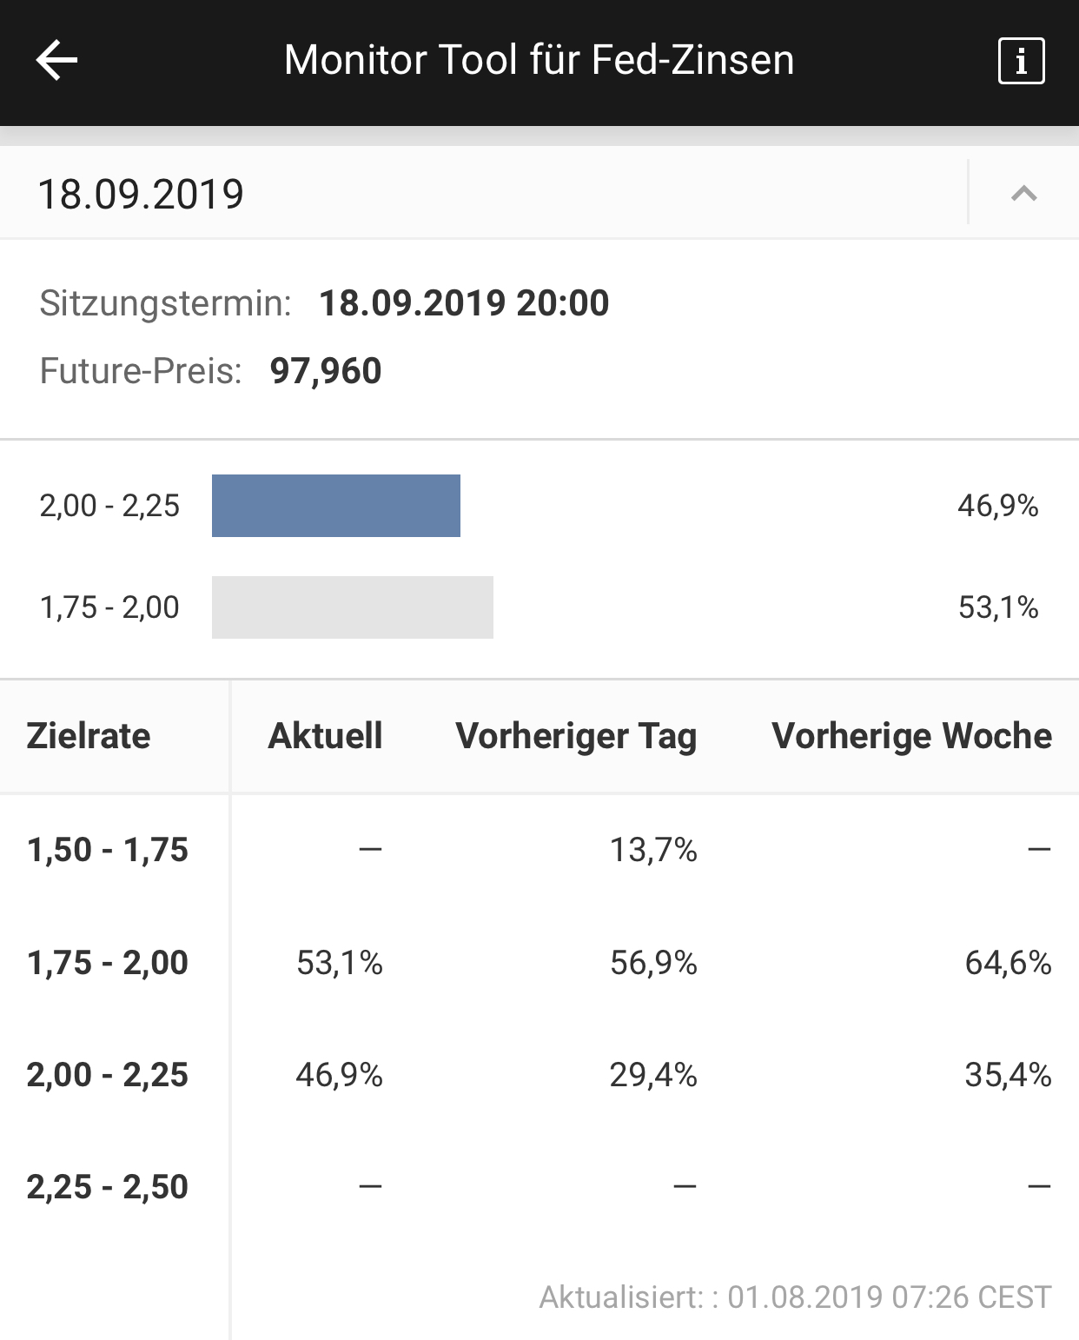Select the Aktuell column header
The image size is (1079, 1340).
pyautogui.click(x=325, y=736)
